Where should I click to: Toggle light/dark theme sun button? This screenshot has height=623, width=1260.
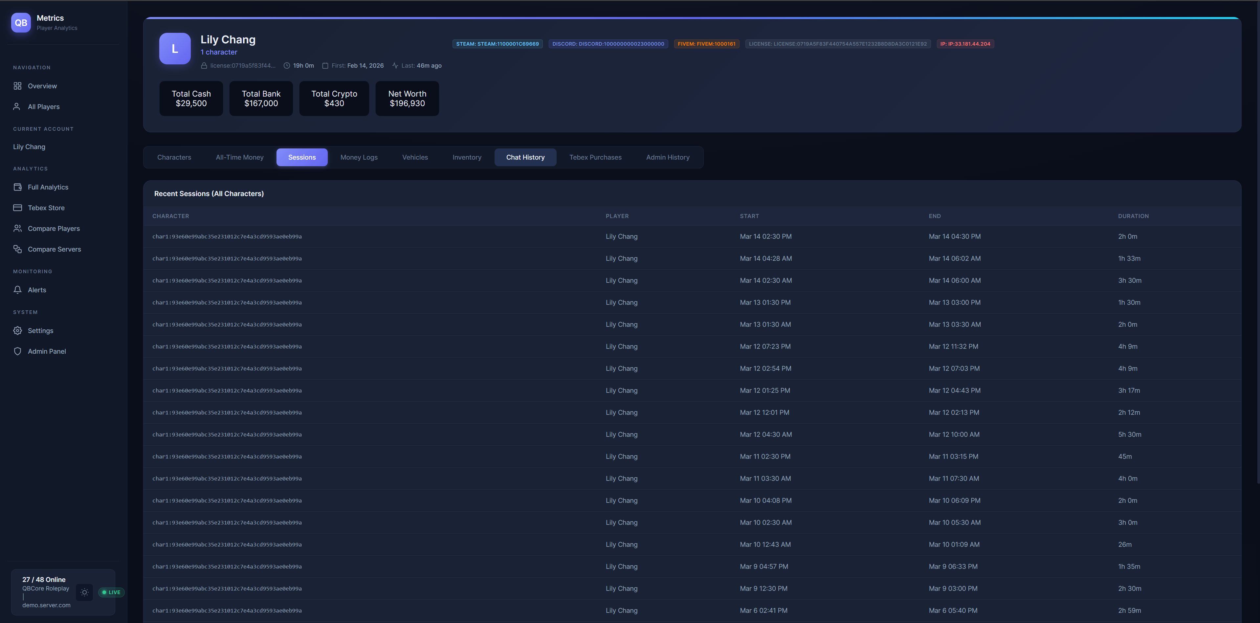click(85, 592)
